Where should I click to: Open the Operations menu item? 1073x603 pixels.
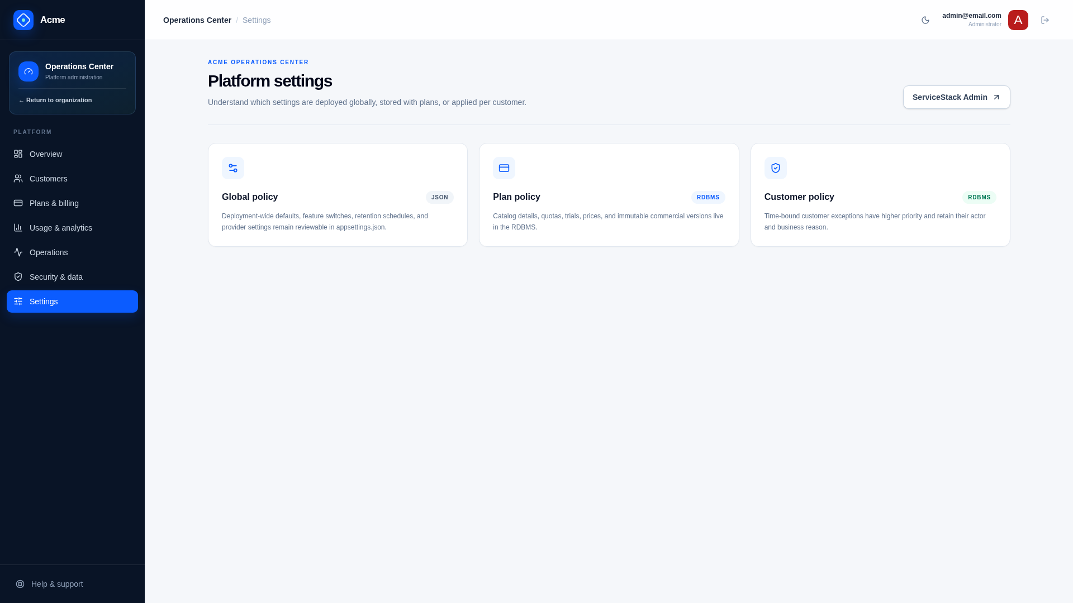coord(72,252)
